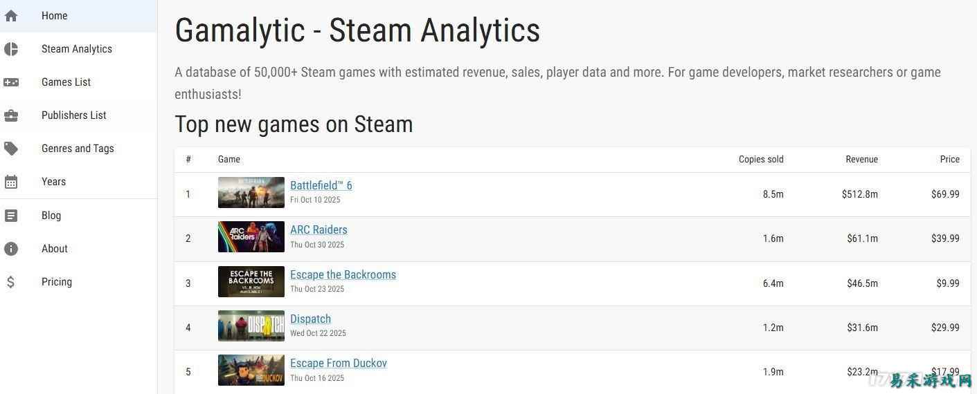
Task: Open the Escape From Duckov link
Action: pos(338,363)
